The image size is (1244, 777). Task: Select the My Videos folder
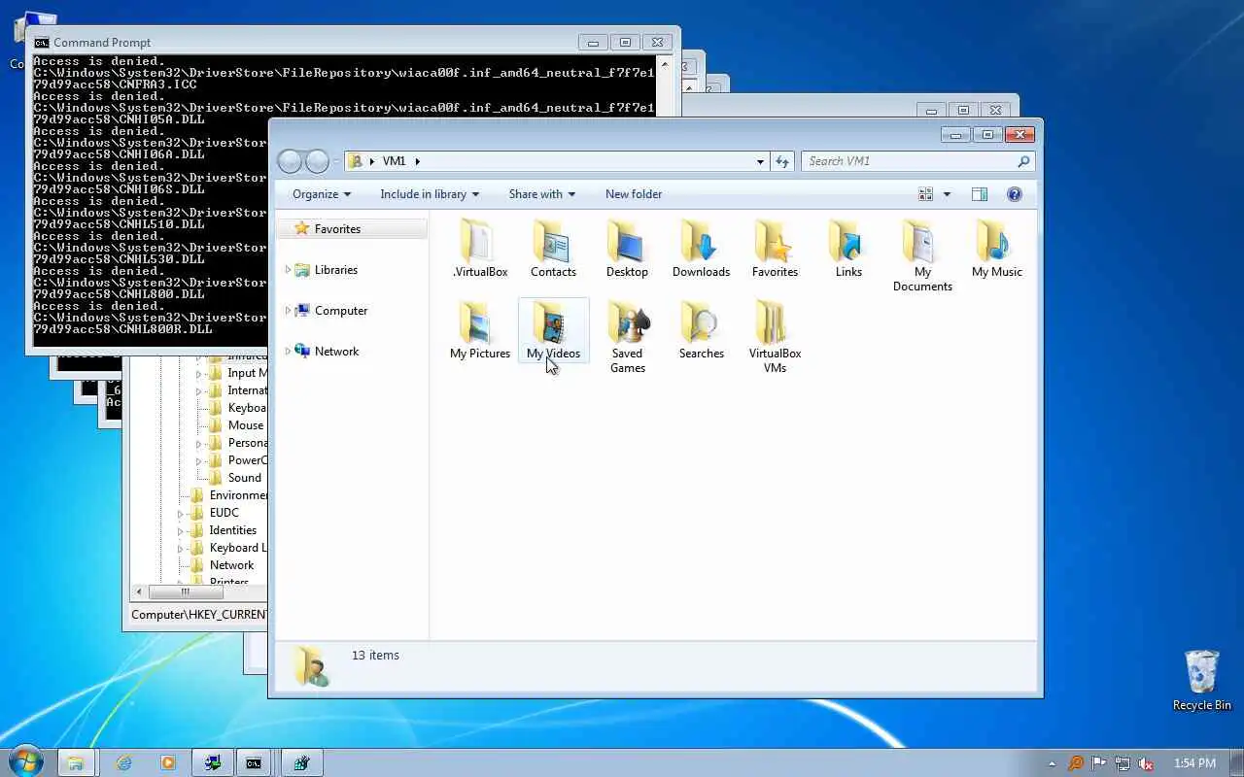point(553,331)
